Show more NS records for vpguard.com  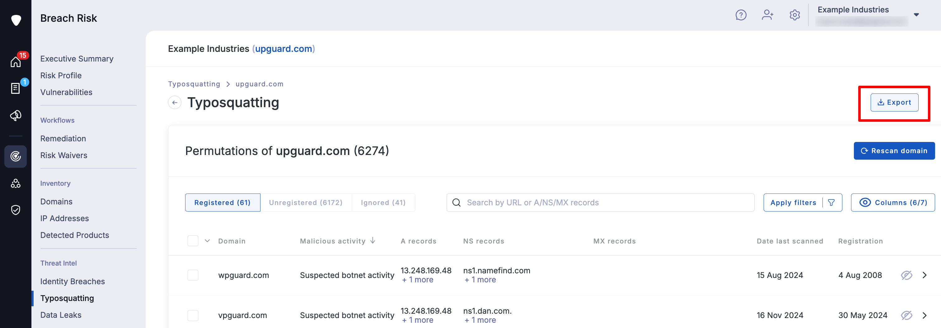tap(480, 320)
